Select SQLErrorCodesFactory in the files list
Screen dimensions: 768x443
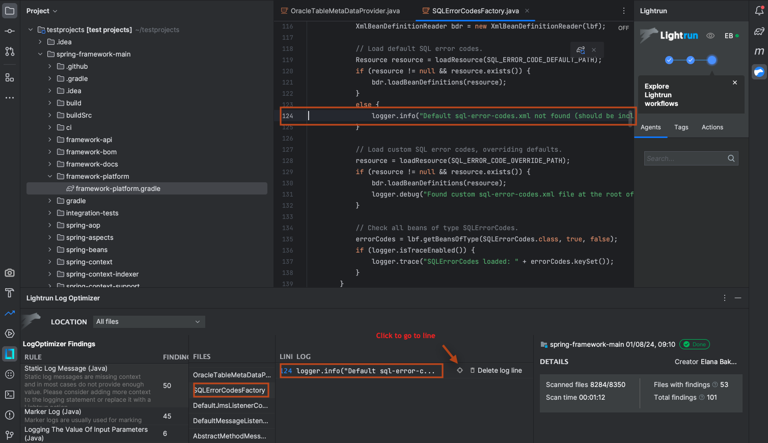[x=230, y=390]
